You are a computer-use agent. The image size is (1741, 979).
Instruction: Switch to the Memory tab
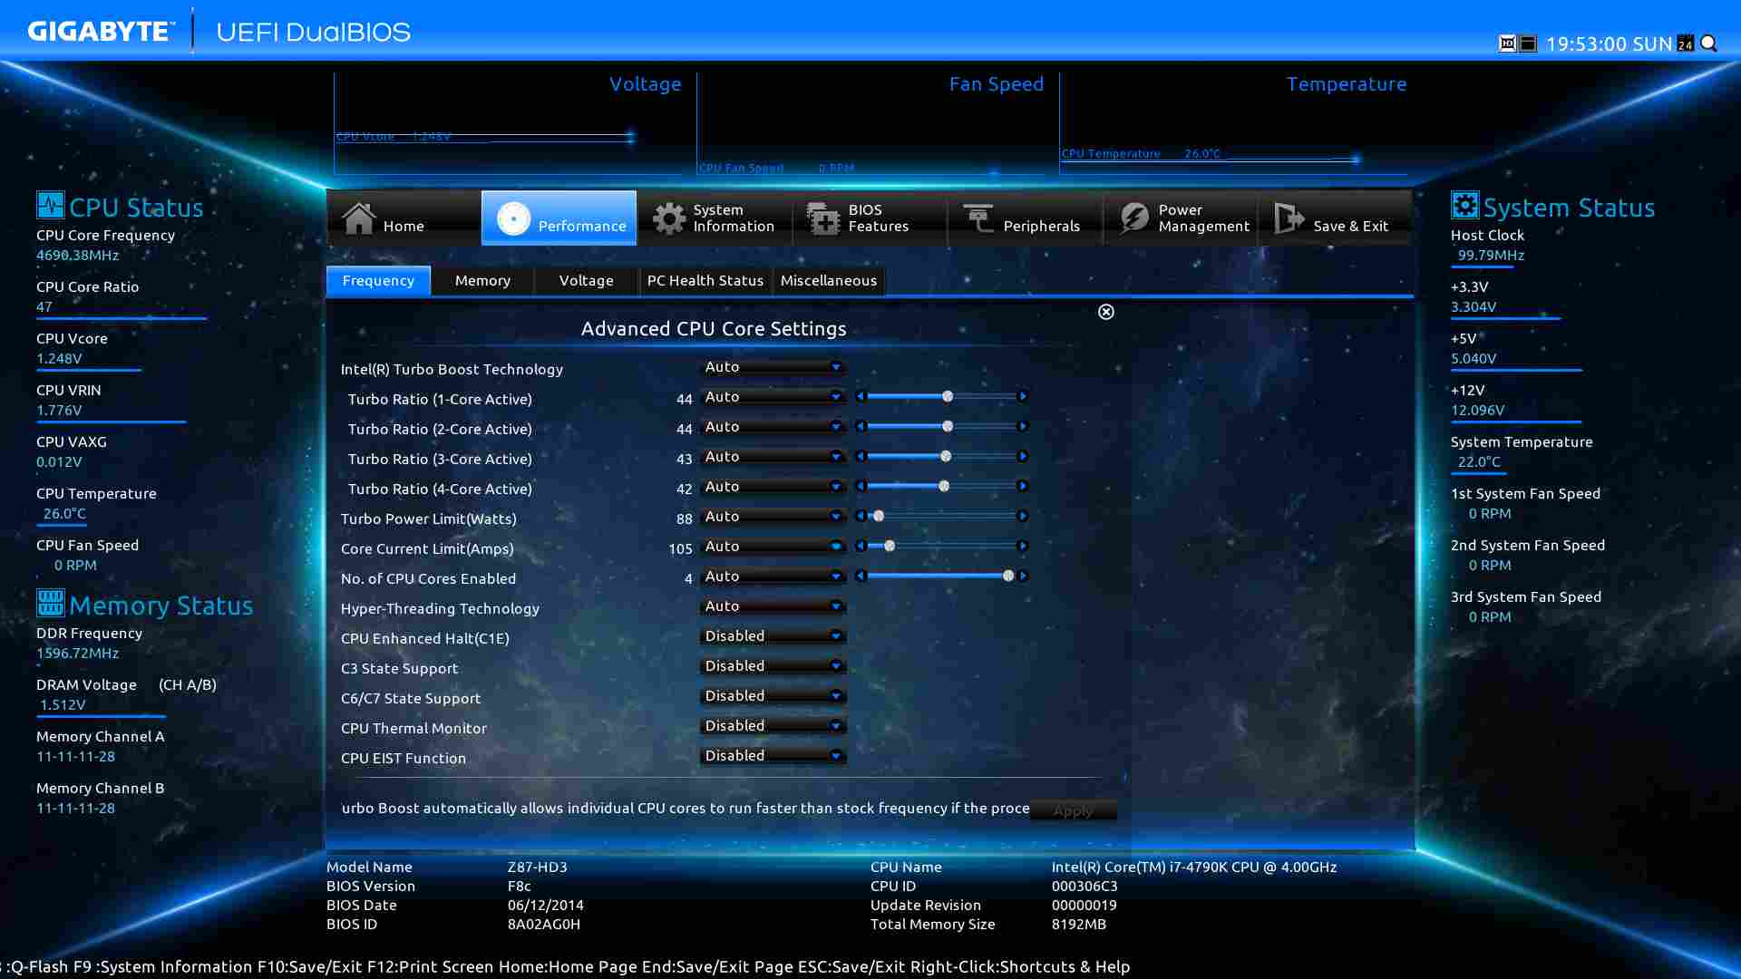(482, 281)
